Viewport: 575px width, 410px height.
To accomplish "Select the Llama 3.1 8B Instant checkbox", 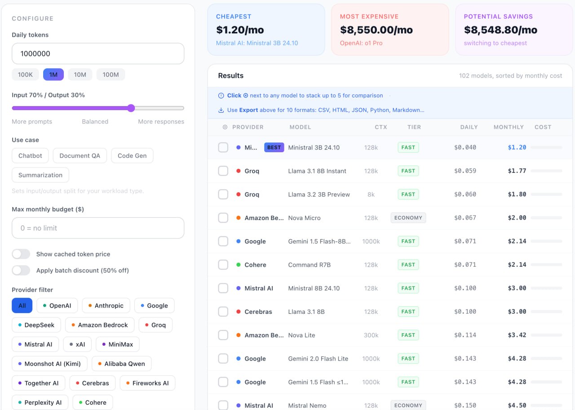I will [x=223, y=171].
